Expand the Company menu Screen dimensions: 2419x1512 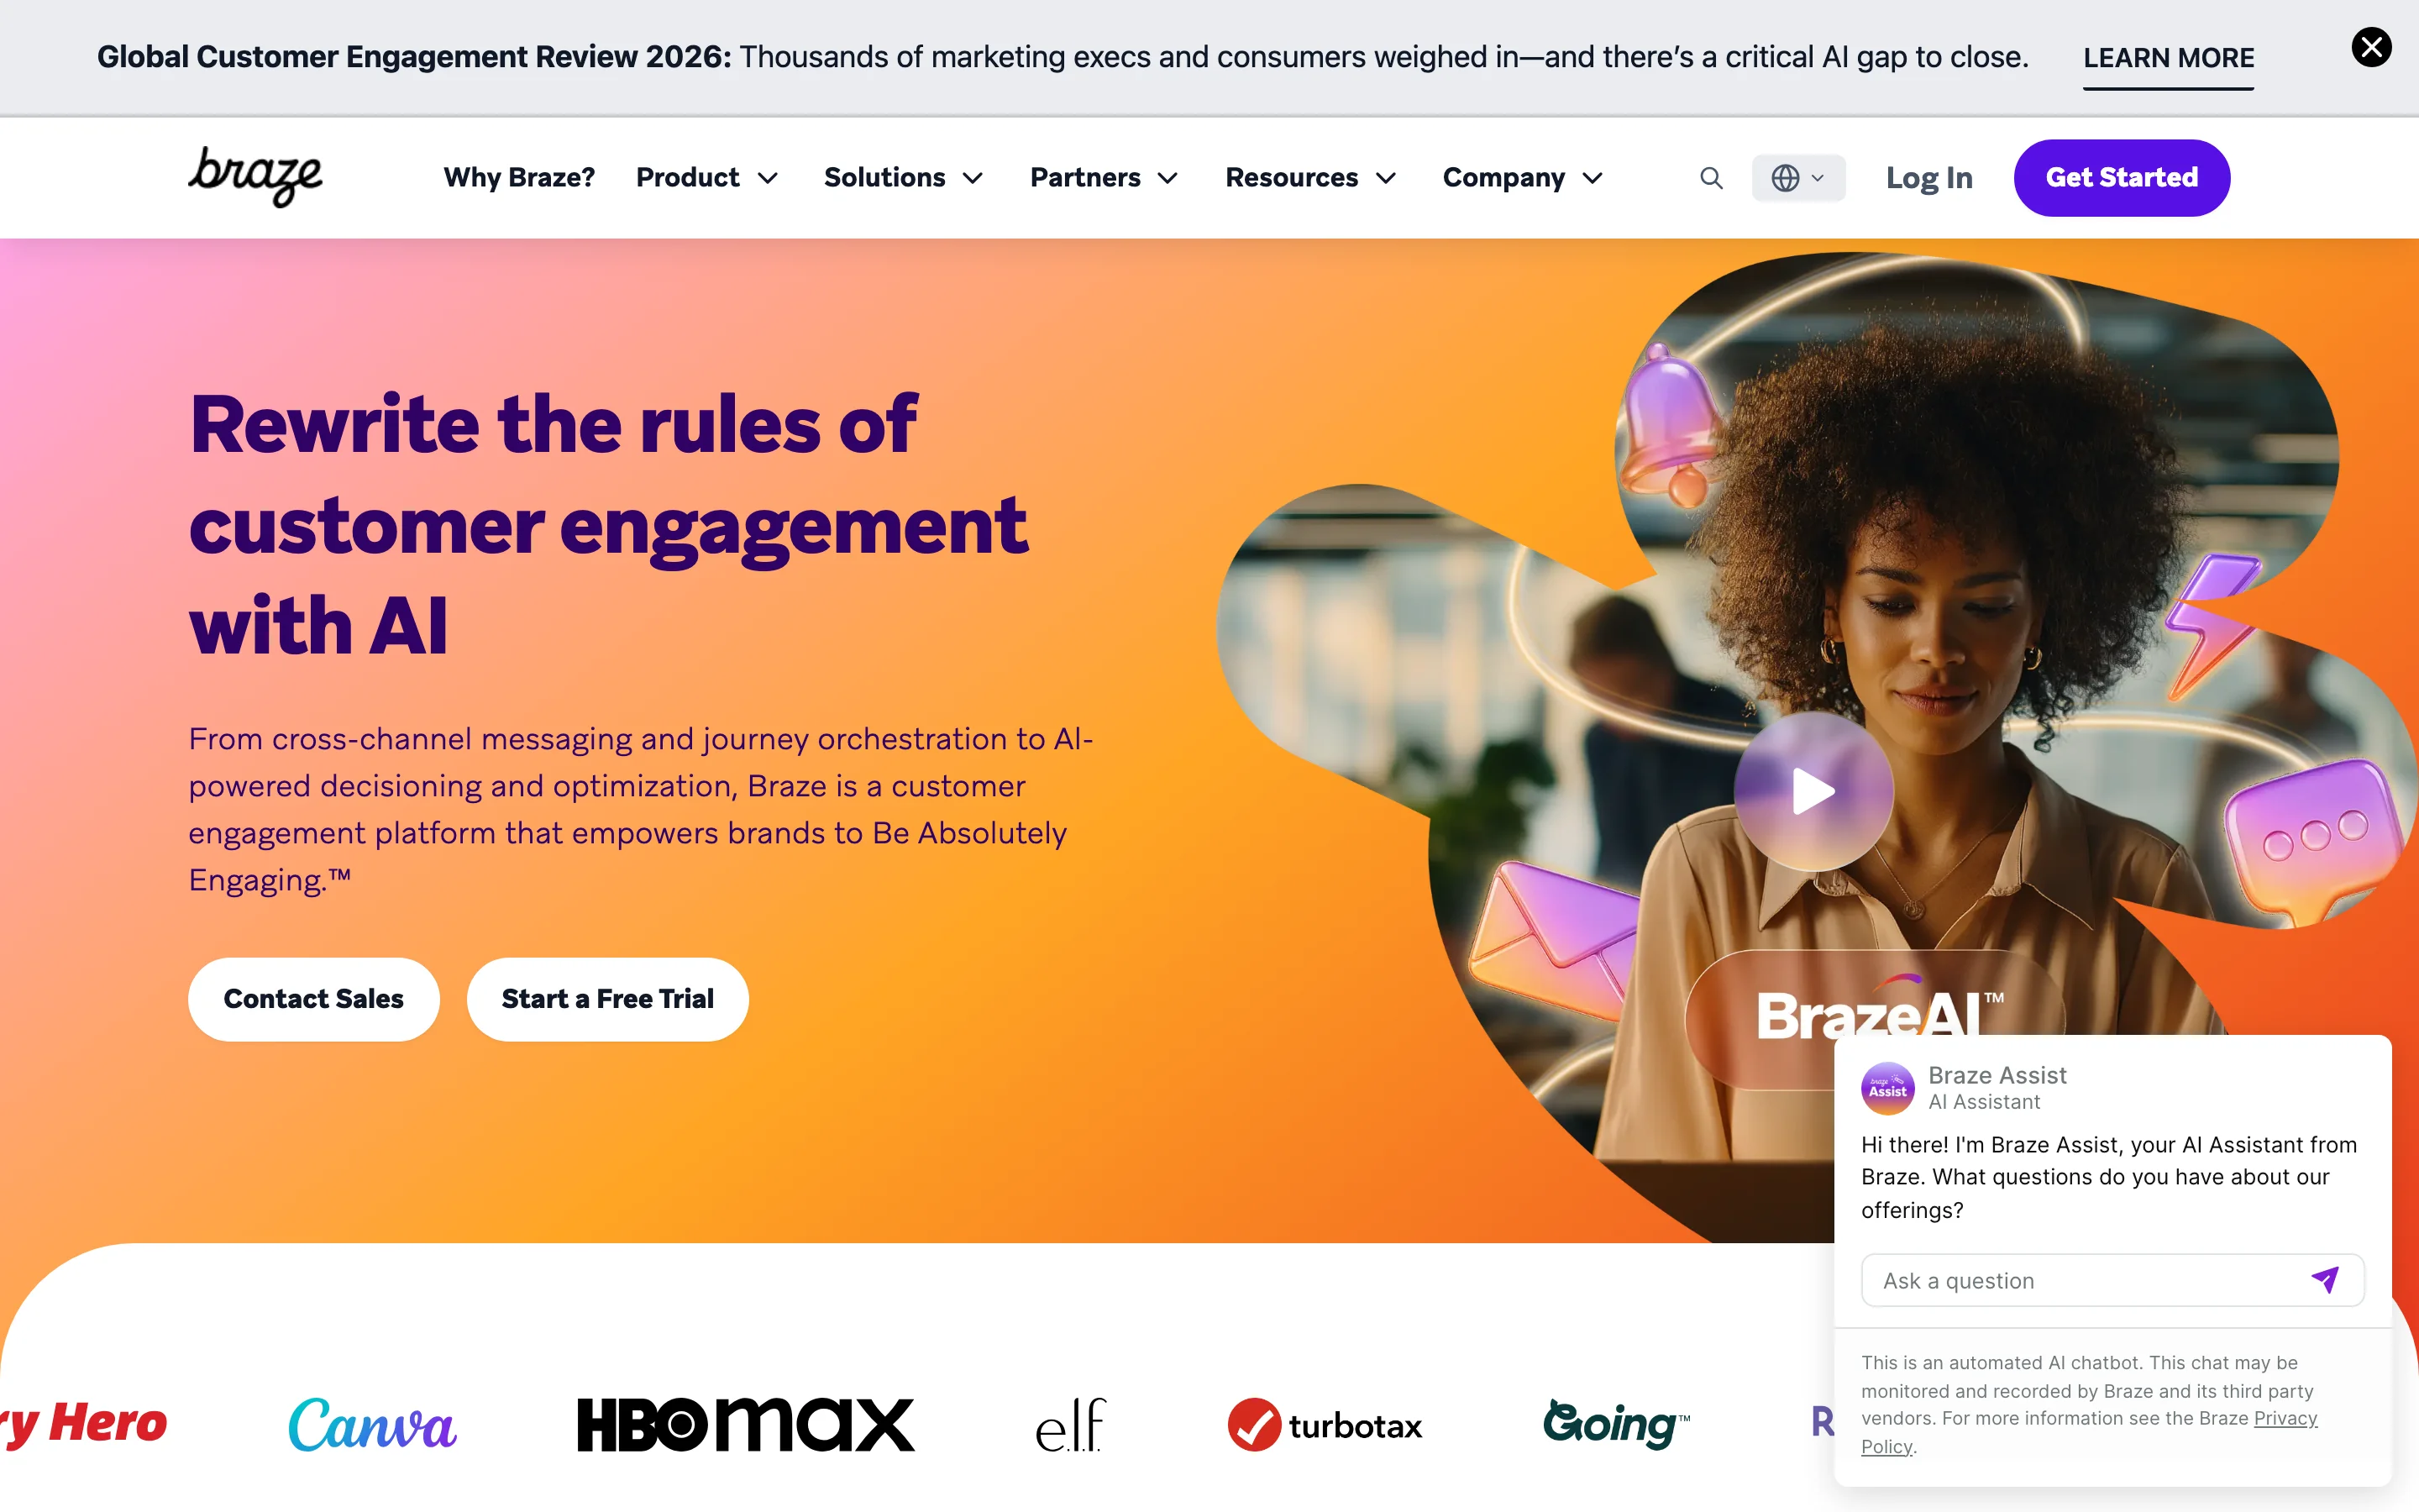click(1522, 178)
